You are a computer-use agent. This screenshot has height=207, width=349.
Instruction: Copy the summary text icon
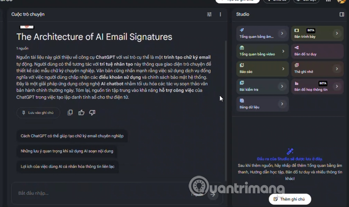pyautogui.click(x=70, y=112)
